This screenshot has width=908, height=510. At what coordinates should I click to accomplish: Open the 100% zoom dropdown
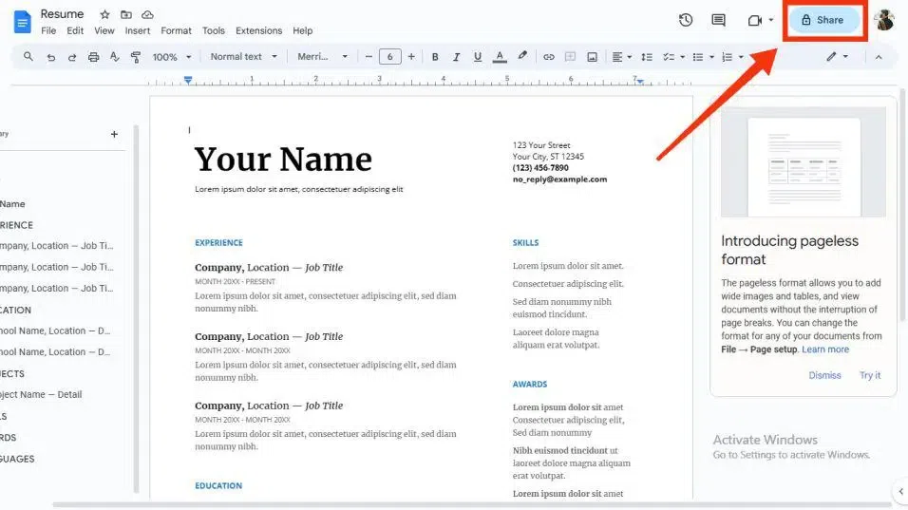coord(171,57)
